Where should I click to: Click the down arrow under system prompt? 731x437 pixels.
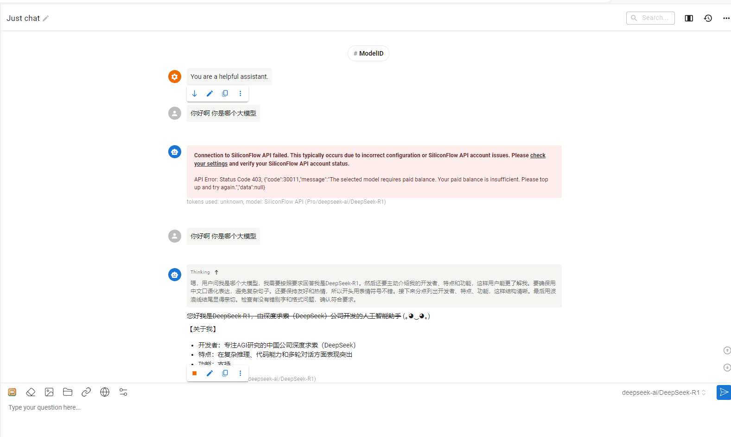(x=195, y=94)
